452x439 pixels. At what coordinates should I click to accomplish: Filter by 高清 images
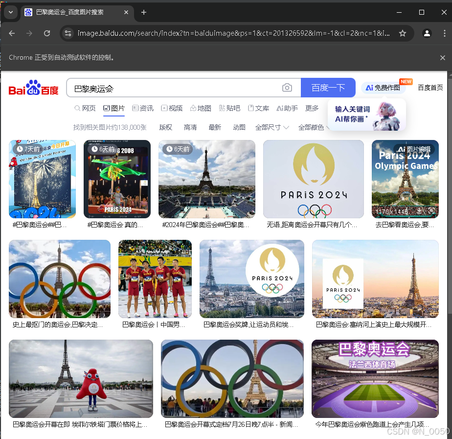(190, 127)
